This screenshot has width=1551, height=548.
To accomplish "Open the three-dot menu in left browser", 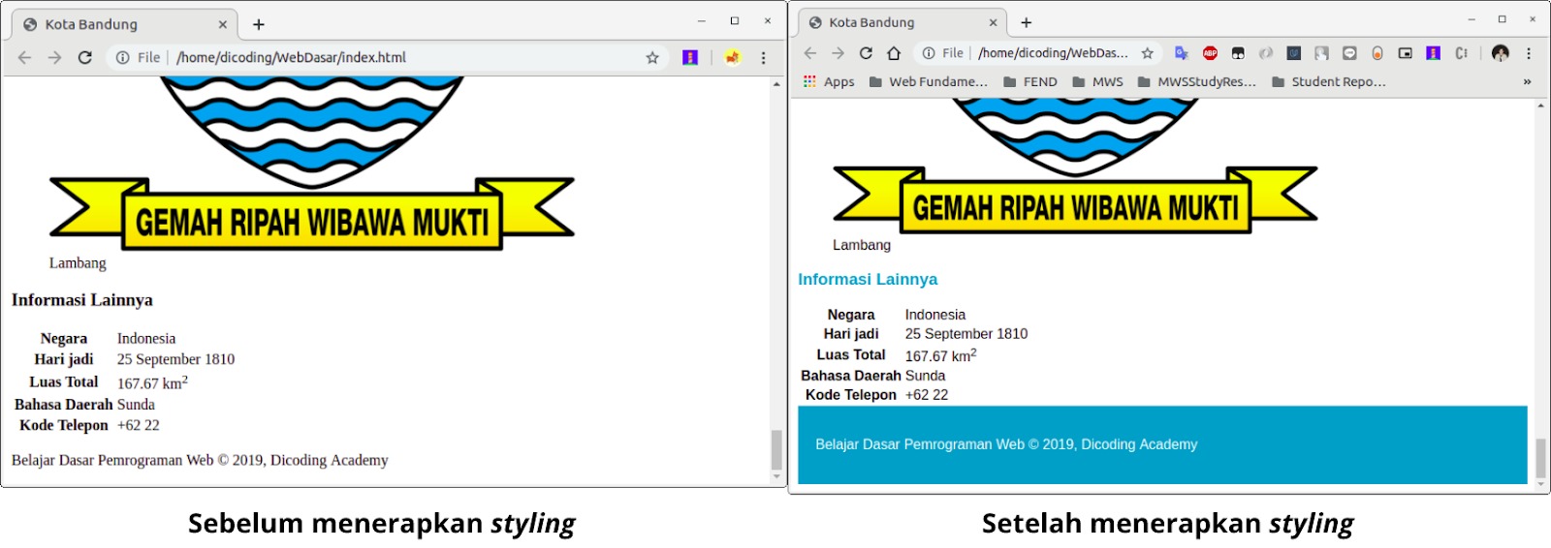I will 764,58.
